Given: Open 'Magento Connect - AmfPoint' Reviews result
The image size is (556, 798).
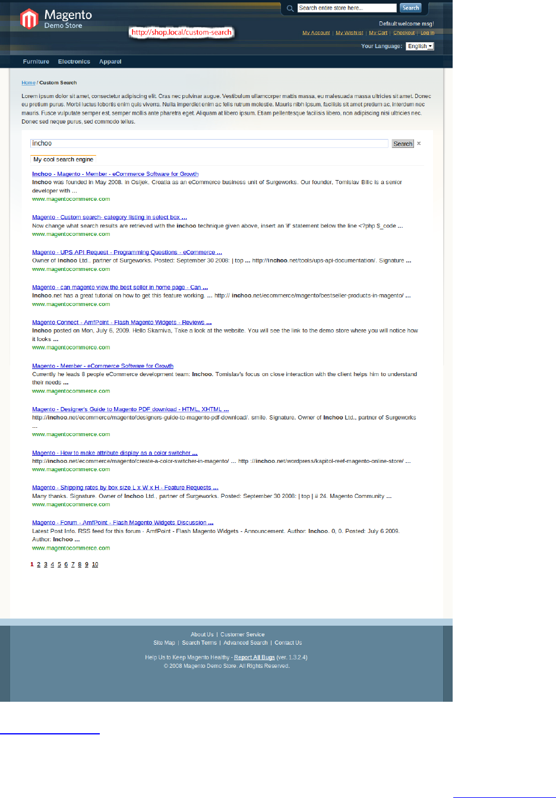Looking at the screenshot, I should 122,323.
